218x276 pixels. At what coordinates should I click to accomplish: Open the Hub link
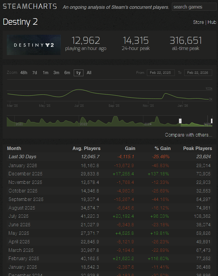pyautogui.click(x=212, y=22)
